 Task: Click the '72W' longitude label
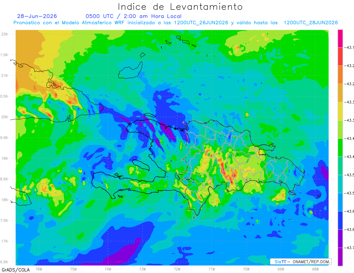tap(177, 269)
